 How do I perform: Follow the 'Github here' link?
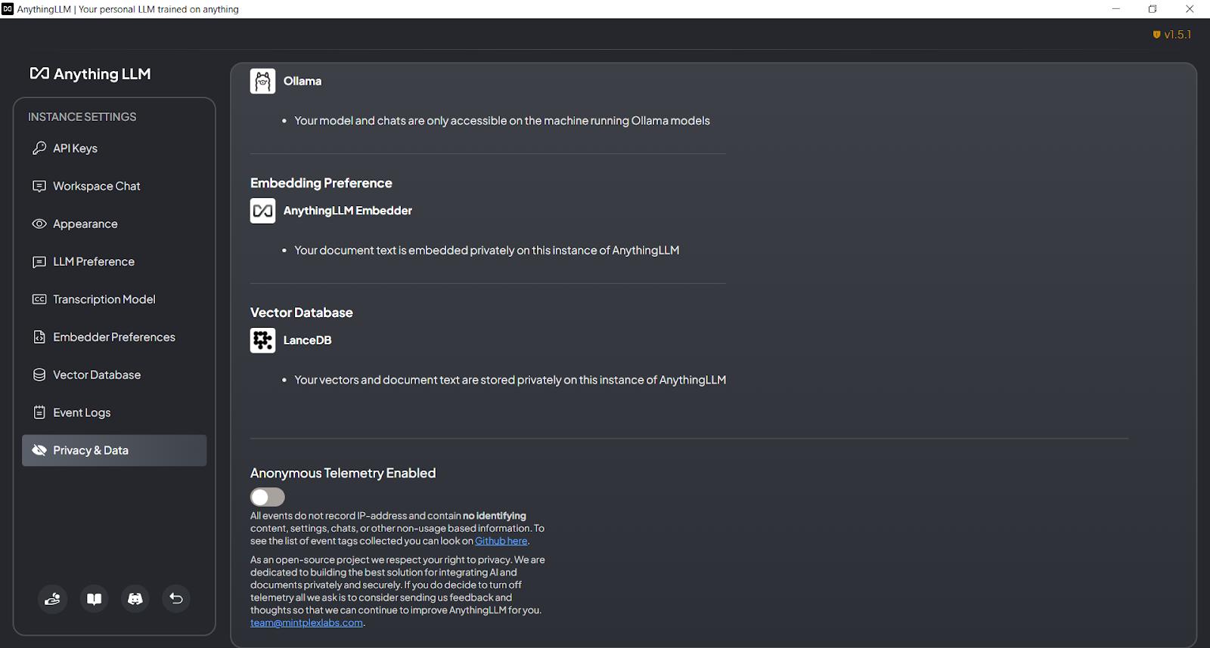[501, 542]
